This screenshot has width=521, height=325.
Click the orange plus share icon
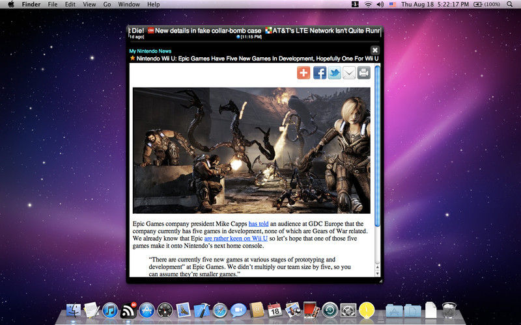[x=303, y=73]
